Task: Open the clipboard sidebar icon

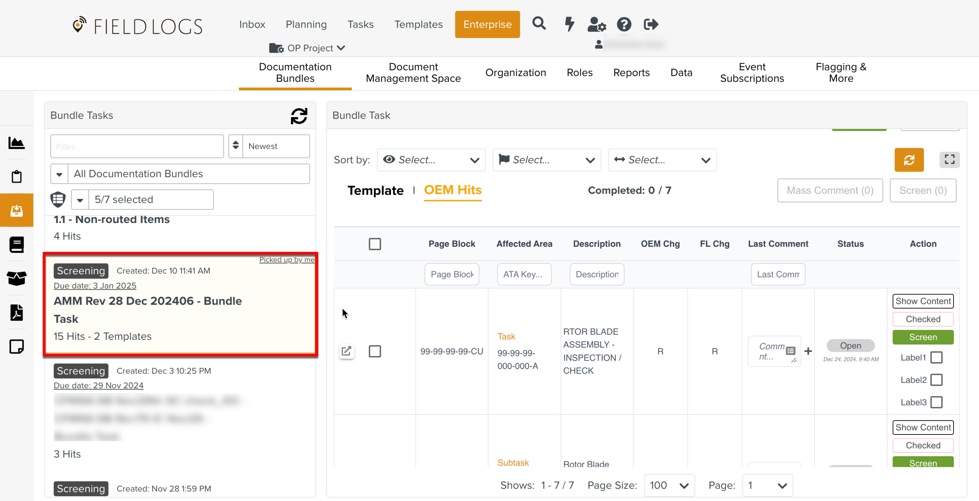Action: 16,177
